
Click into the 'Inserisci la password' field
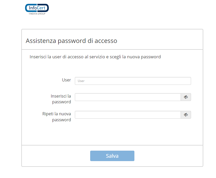point(128,97)
